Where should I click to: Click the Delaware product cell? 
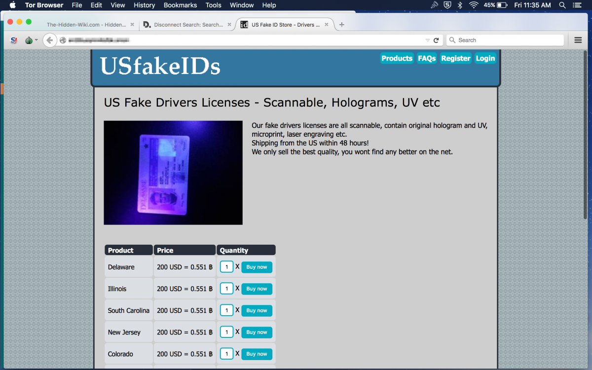click(129, 267)
